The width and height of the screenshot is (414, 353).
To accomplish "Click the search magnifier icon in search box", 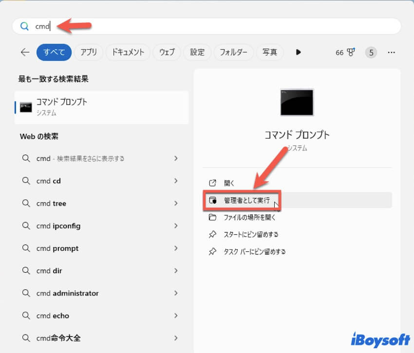I will pos(24,26).
